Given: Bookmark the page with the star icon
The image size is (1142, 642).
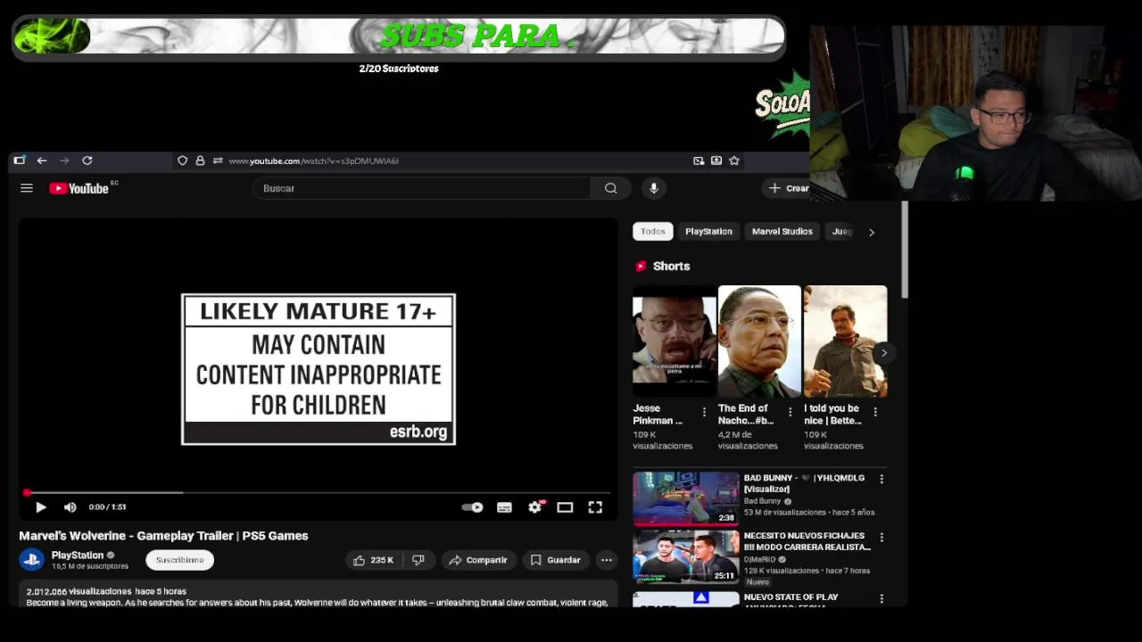Looking at the screenshot, I should pyautogui.click(x=734, y=160).
